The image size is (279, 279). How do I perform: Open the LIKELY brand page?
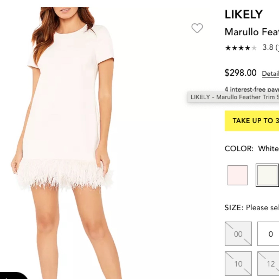244,14
